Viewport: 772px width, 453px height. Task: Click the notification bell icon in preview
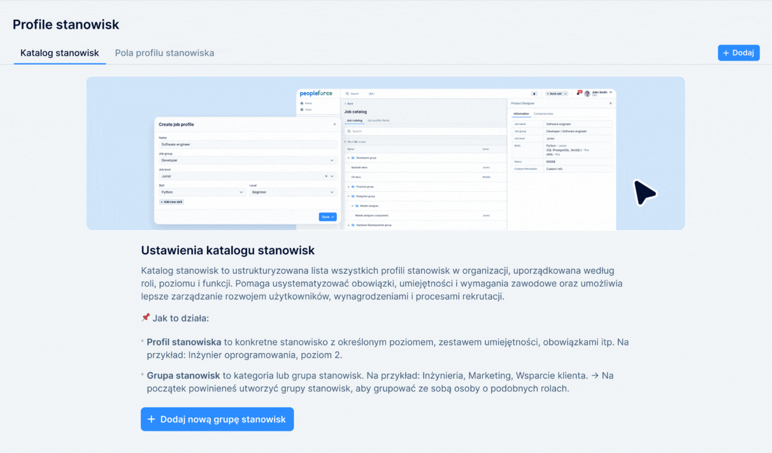(x=579, y=93)
